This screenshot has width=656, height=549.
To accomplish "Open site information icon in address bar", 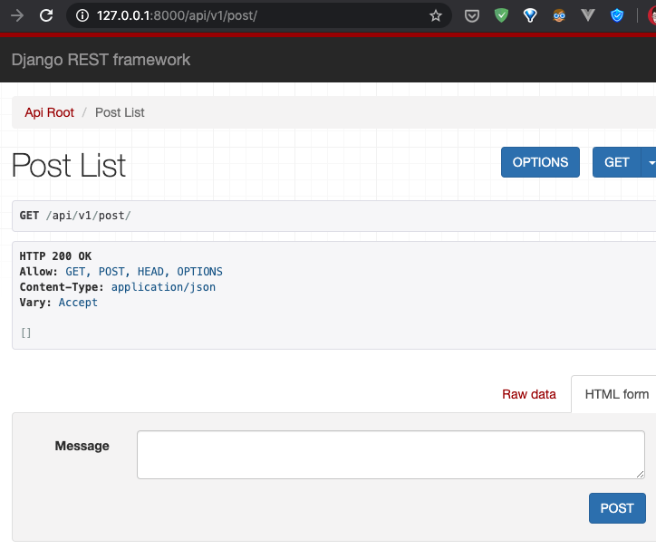I will coord(82,16).
